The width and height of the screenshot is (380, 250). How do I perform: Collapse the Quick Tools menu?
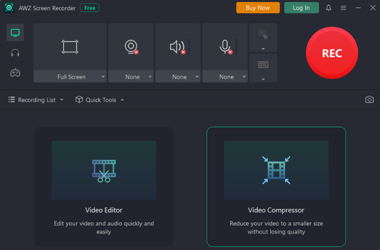(x=100, y=100)
